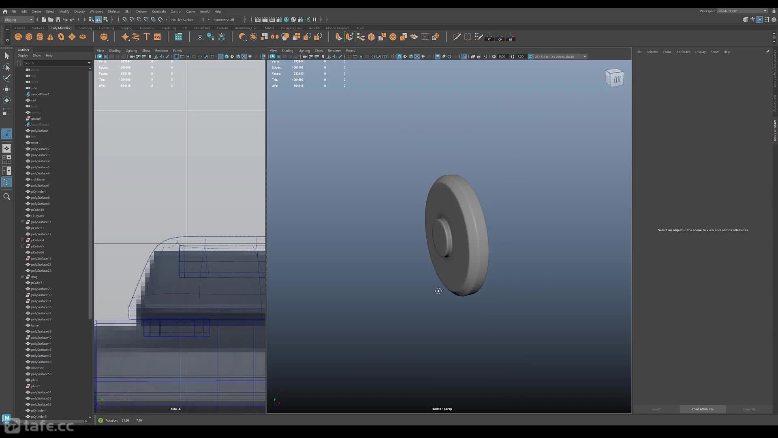
Task: Click the RT shelf icon
Action: pyautogui.click(x=511, y=37)
